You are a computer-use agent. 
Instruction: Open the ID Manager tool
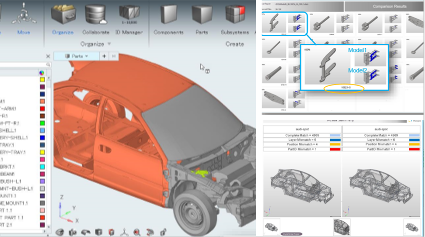coord(129,14)
